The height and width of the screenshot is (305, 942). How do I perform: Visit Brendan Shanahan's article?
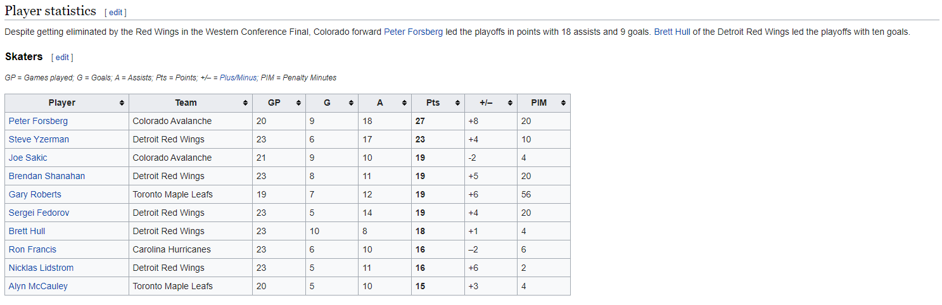tap(47, 176)
